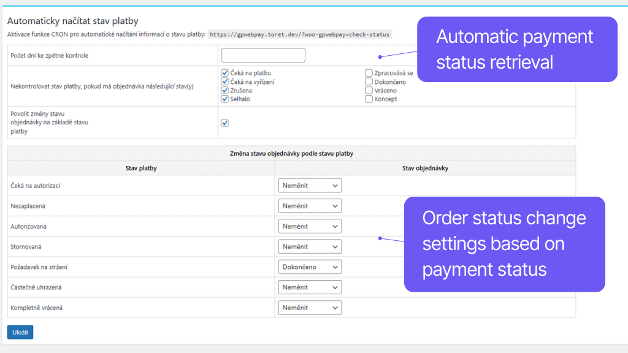Click the Počet dní ke zpětné kontrole label
This screenshot has height=353, width=628.
pyautogui.click(x=49, y=56)
